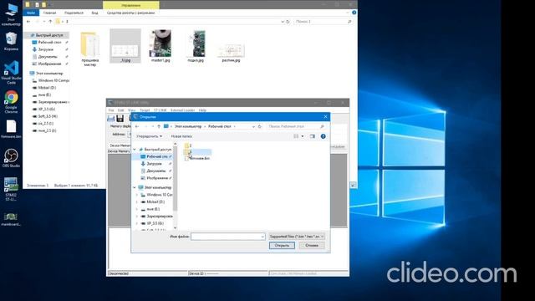
Task: Open the ST-LINK menu in the menu bar
Action: coord(160,110)
